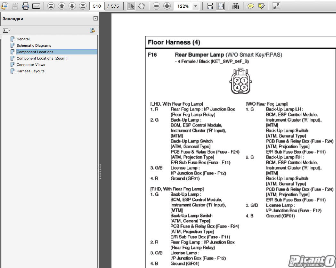Enable scrolling fit-width page mode
336x268 pixels.
click(210, 6)
